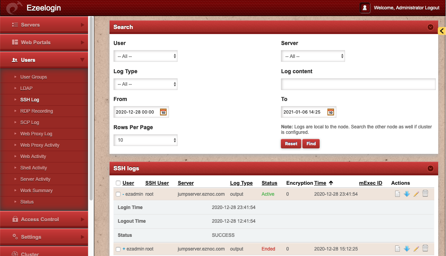Edit the 23:41:54 log entry with the pencil
The height and width of the screenshot is (256, 446).
pyautogui.click(x=416, y=194)
